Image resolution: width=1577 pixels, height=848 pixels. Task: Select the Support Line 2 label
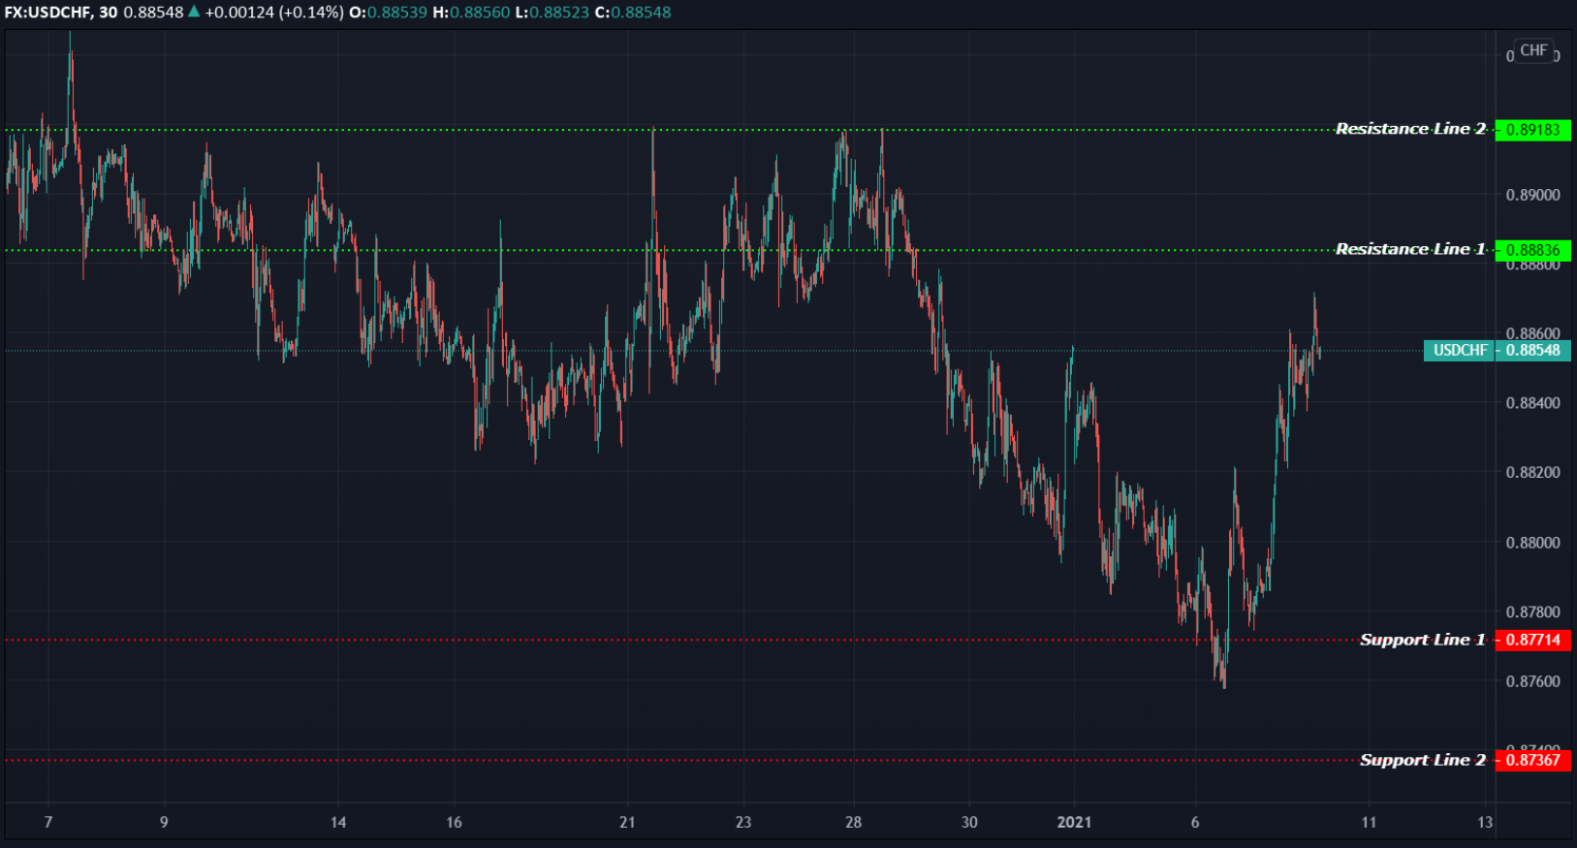point(1422,760)
